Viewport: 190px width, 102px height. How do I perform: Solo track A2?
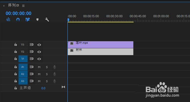click(47, 74)
